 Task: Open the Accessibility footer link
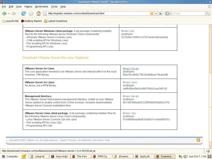click(x=84, y=140)
